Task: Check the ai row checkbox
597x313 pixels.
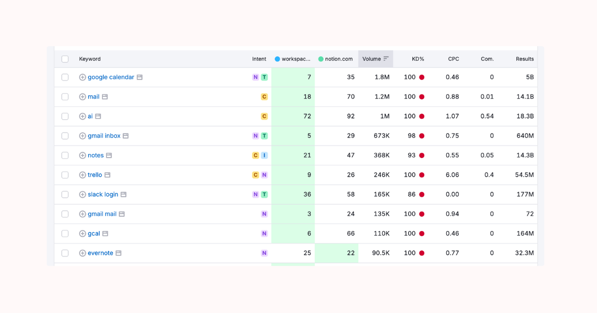Action: (x=65, y=116)
